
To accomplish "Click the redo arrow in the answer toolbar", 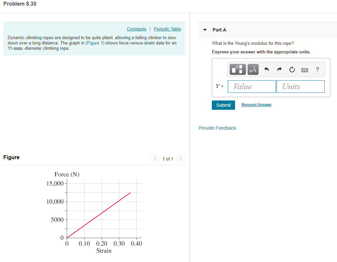I will (279, 69).
